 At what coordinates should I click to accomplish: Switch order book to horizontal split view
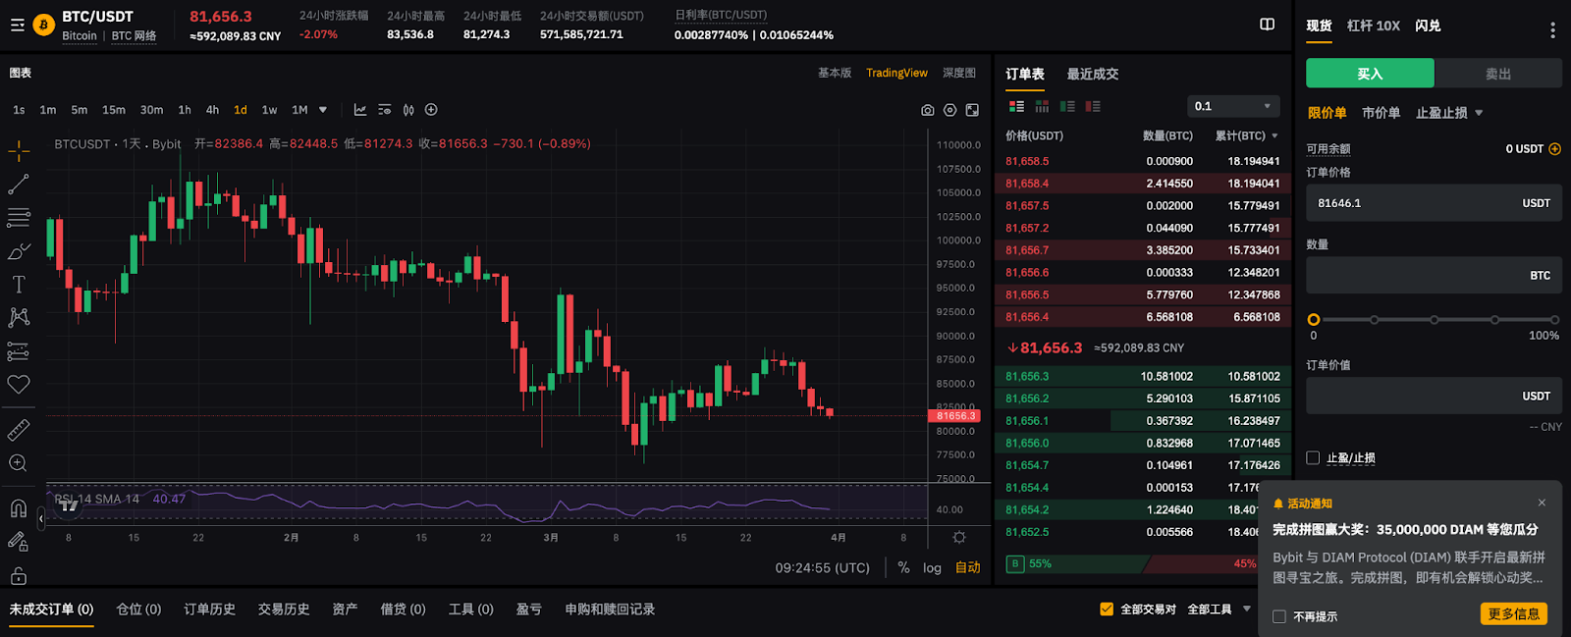point(1042,106)
